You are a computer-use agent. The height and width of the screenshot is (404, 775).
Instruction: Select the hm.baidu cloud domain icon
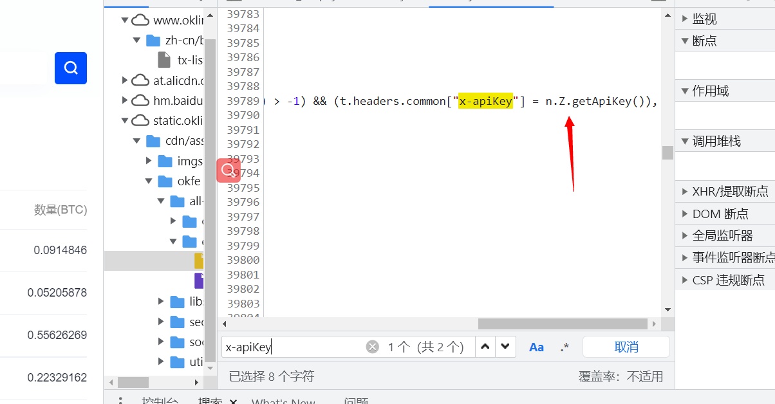coord(140,100)
